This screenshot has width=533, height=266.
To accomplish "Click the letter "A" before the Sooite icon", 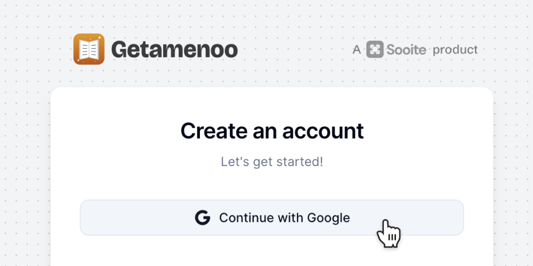I will click(357, 50).
